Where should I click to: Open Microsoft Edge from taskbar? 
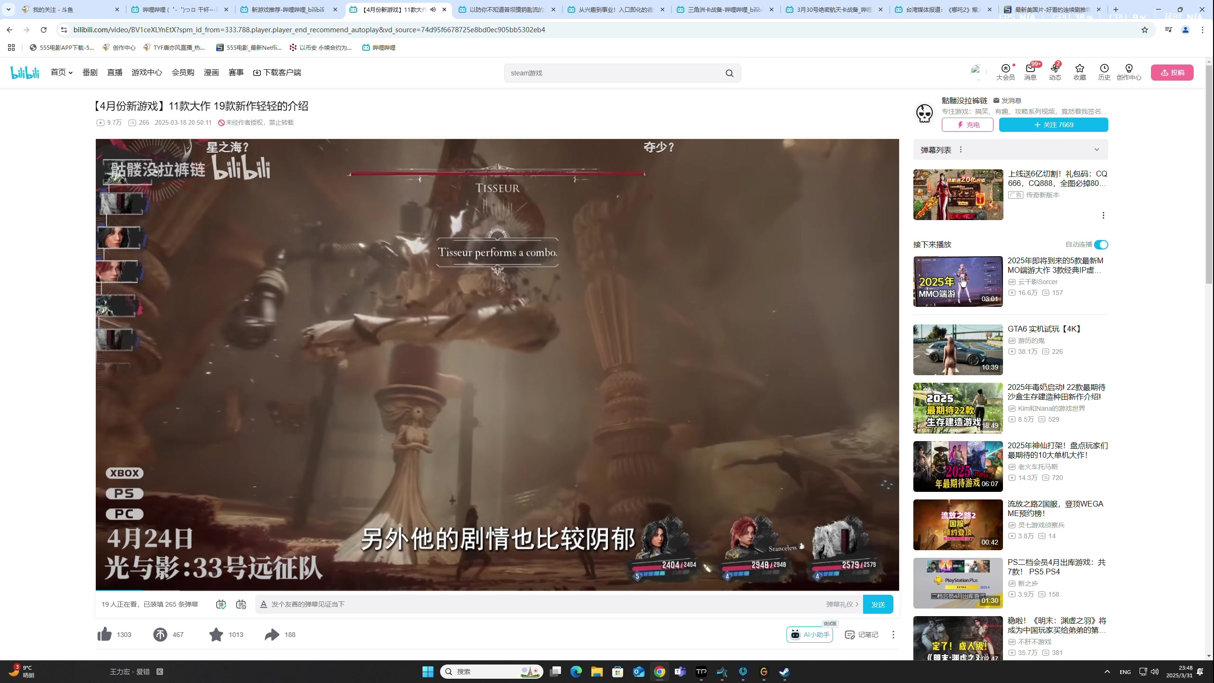pos(576,672)
